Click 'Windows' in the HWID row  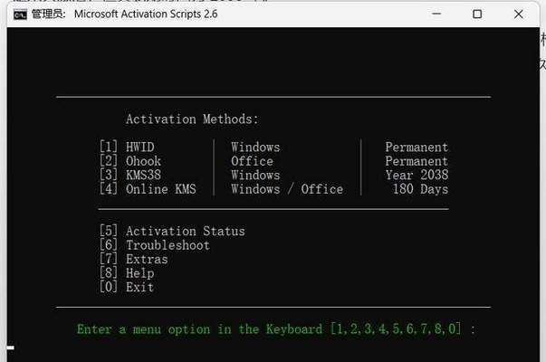(x=255, y=147)
